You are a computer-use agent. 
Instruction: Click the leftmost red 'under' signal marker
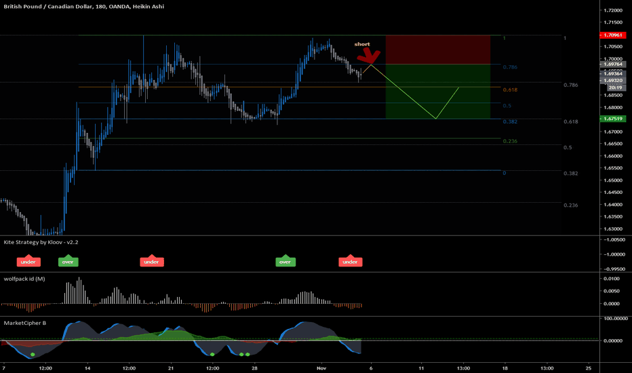(x=28, y=261)
